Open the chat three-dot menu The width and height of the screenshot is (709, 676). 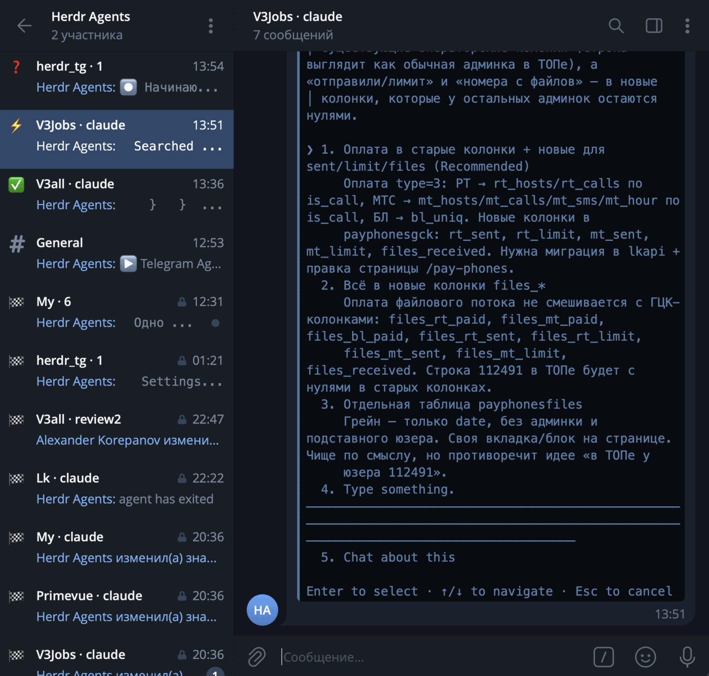687,26
